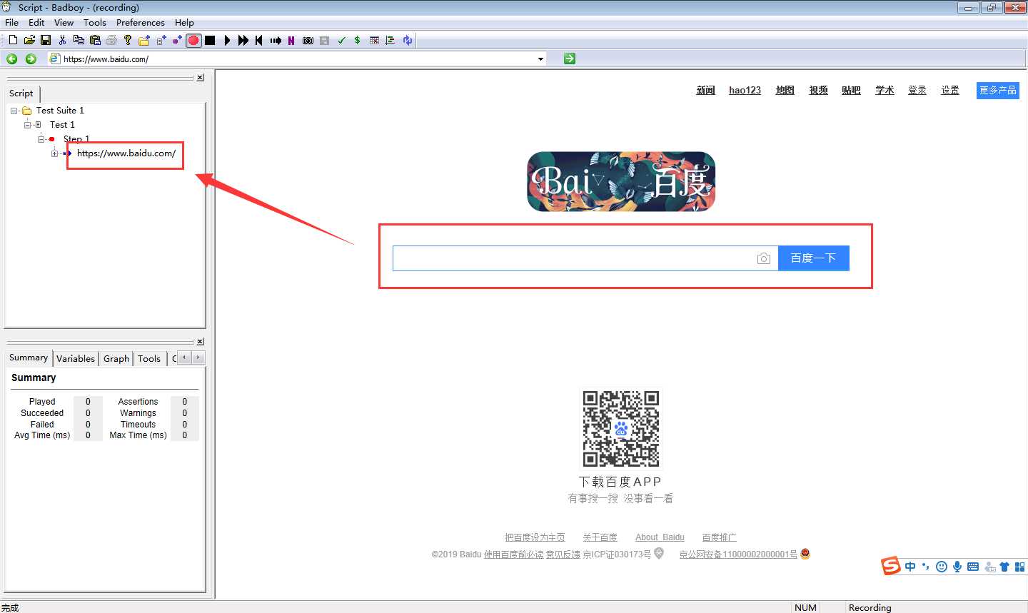Screen dimensions: 1028x613
Task: Click the Step forward dotted-arrow icon
Action: pos(276,41)
